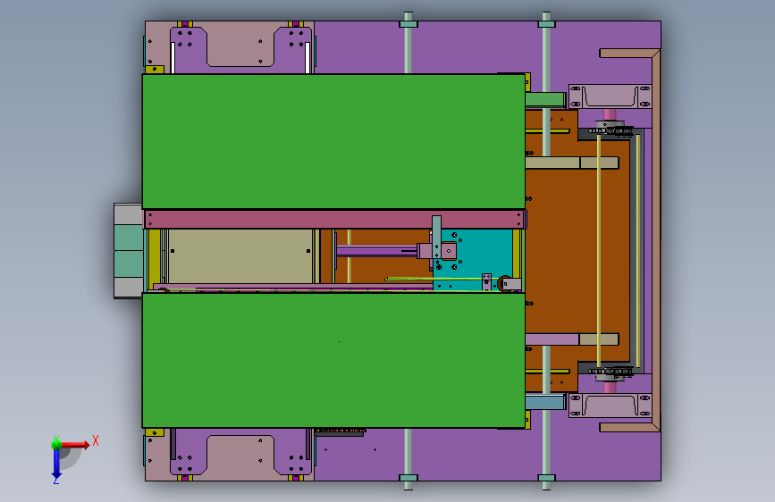This screenshot has height=502, width=775.
Task: Select the lower chain sprocket on the right
Action: click(611, 371)
